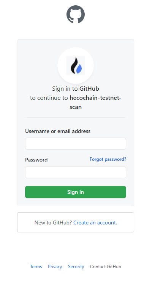This screenshot has width=155, height=301.
Task: Click the green Sign in button
Action: (x=76, y=192)
